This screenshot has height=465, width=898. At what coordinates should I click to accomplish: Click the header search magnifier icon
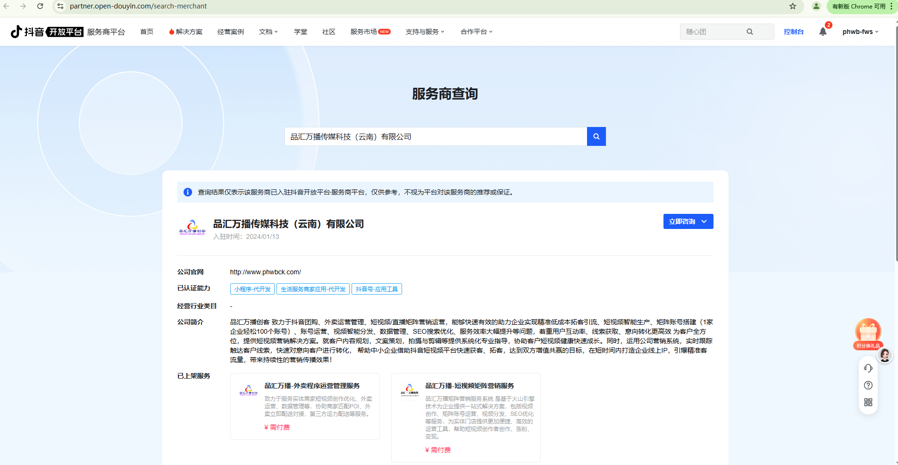click(x=750, y=32)
